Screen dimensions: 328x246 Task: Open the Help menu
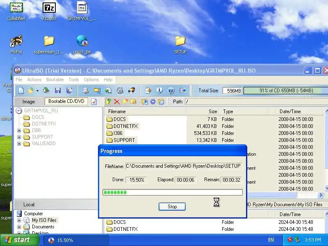[x=108, y=80]
